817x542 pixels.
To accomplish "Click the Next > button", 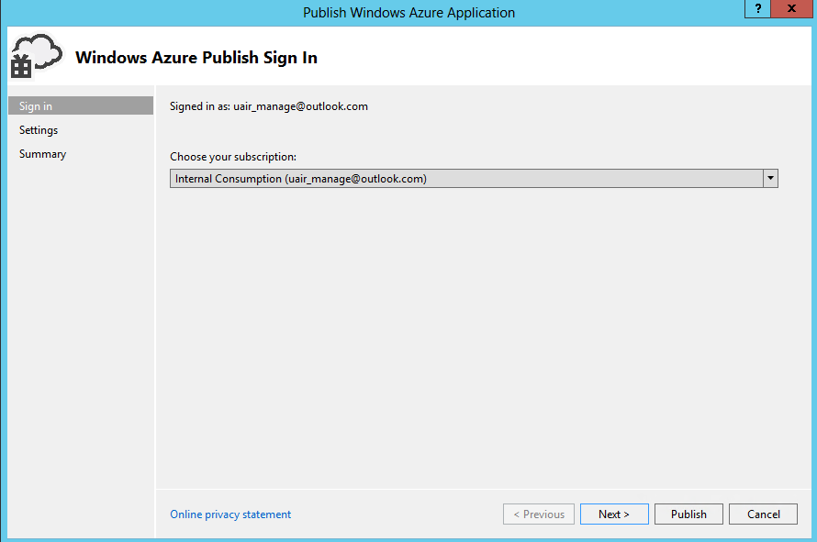I will point(614,514).
